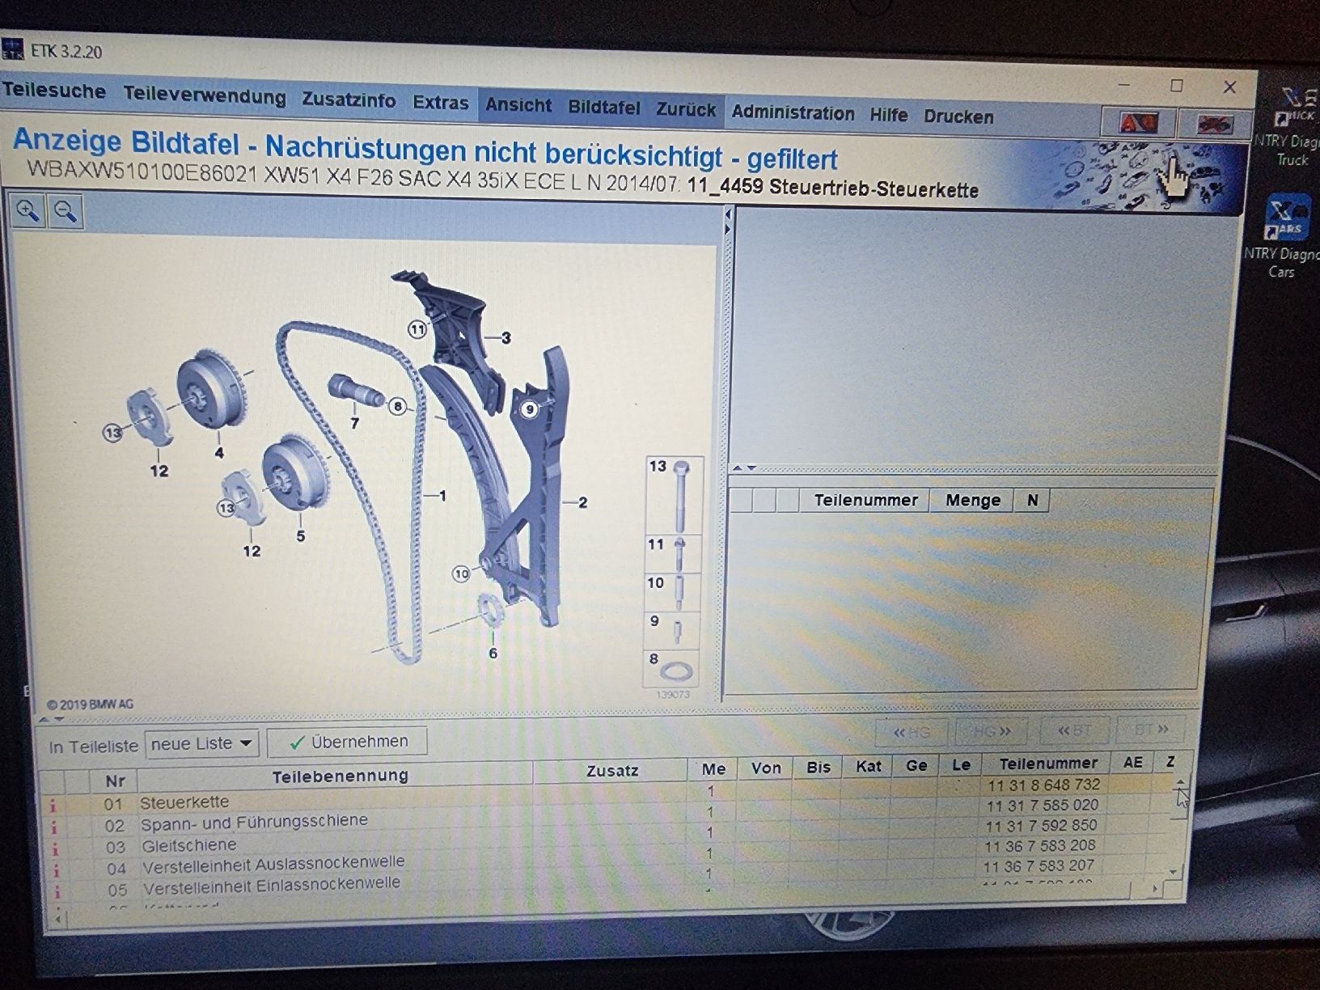Click part number 11 36 7 583 207

click(1039, 866)
